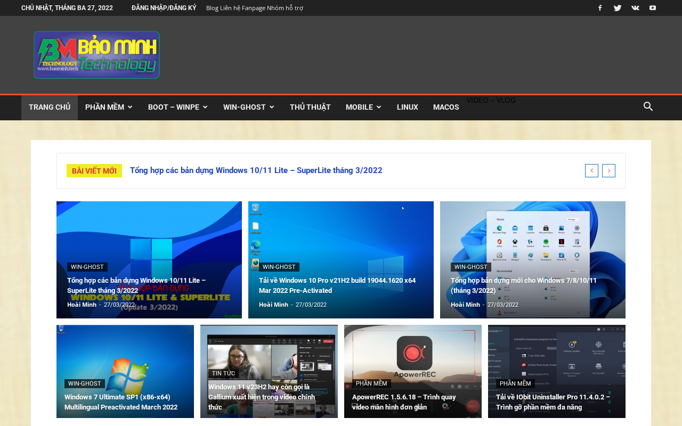Expand the Mobile dropdown menu
The image size is (682, 426).
click(x=363, y=107)
